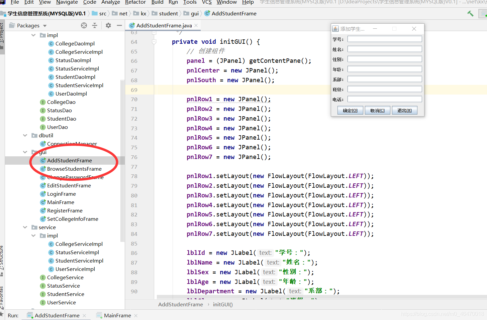Select UserDaoImpl class in tree
The height and width of the screenshot is (320, 487).
coord(71,94)
